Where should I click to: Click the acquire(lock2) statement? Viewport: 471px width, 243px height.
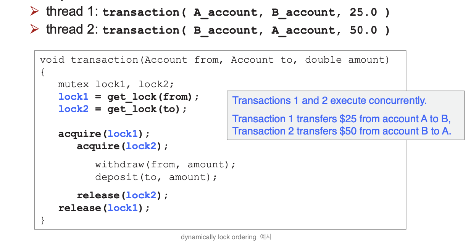(x=123, y=146)
